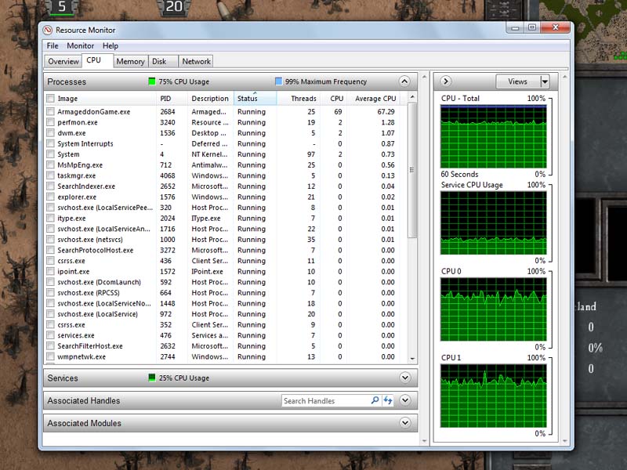Select the SearchProtocolHost.exe process row
Viewport: 627px width, 470px height.
coord(226,250)
